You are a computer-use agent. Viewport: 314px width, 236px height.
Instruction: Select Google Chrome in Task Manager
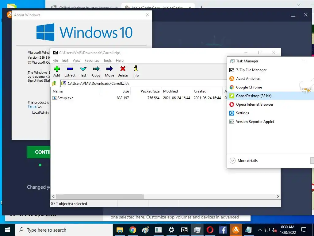[270, 87]
